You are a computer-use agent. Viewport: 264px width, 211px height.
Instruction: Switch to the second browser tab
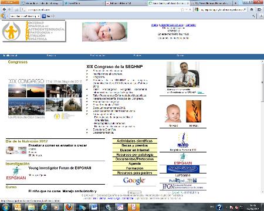83,3
